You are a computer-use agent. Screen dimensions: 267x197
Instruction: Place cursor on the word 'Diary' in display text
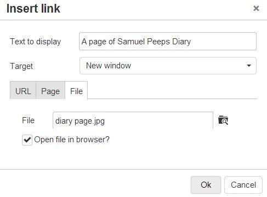click(x=181, y=42)
